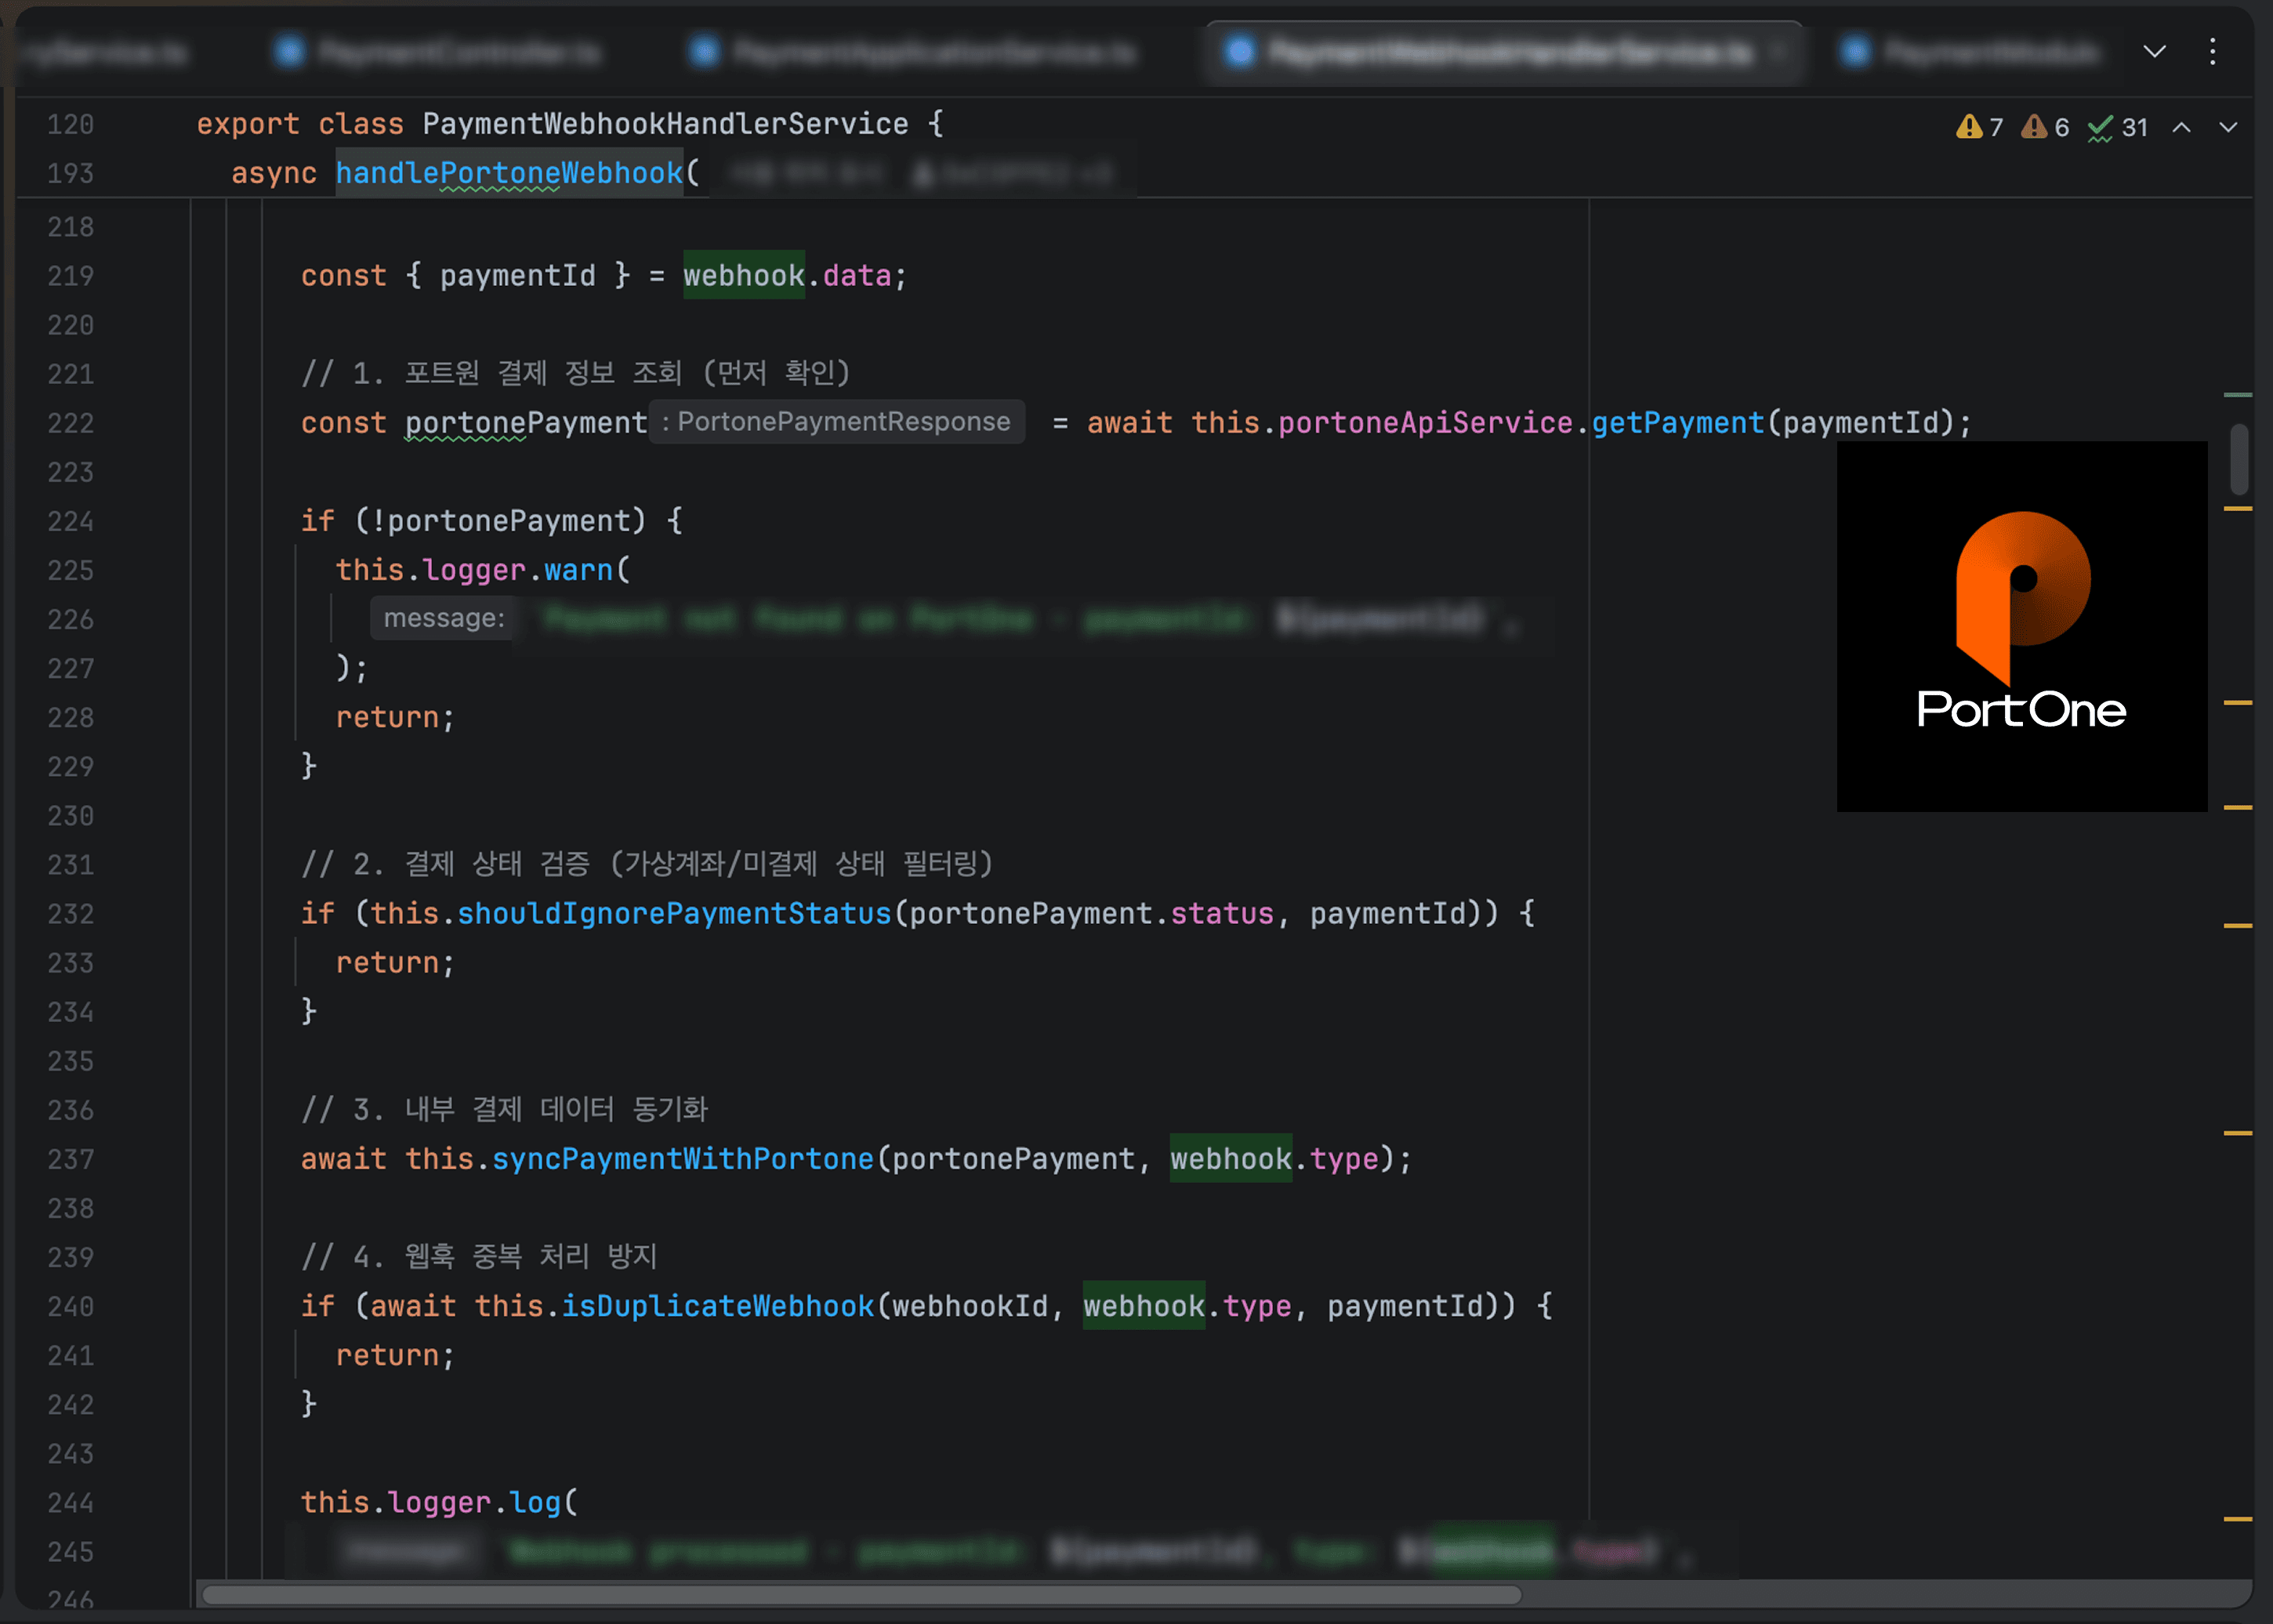2273x1624 pixels.
Task: Click the vertical scrollbar thumb
Action: [x=2239, y=459]
